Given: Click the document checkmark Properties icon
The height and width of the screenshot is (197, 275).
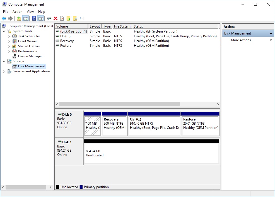Looking at the screenshot, I should (62, 18).
